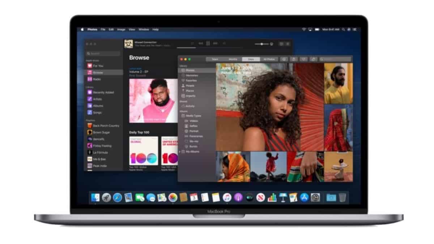Open File menu in menu bar
Screen dimensions: 434x244
pyautogui.click(x=103, y=29)
